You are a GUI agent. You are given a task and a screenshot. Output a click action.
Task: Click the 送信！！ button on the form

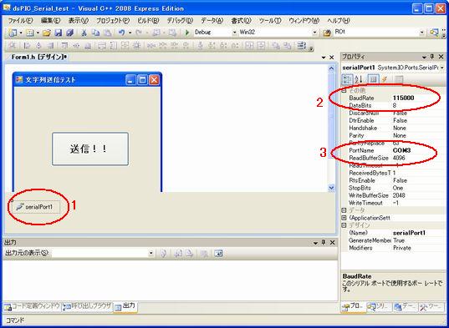90,149
